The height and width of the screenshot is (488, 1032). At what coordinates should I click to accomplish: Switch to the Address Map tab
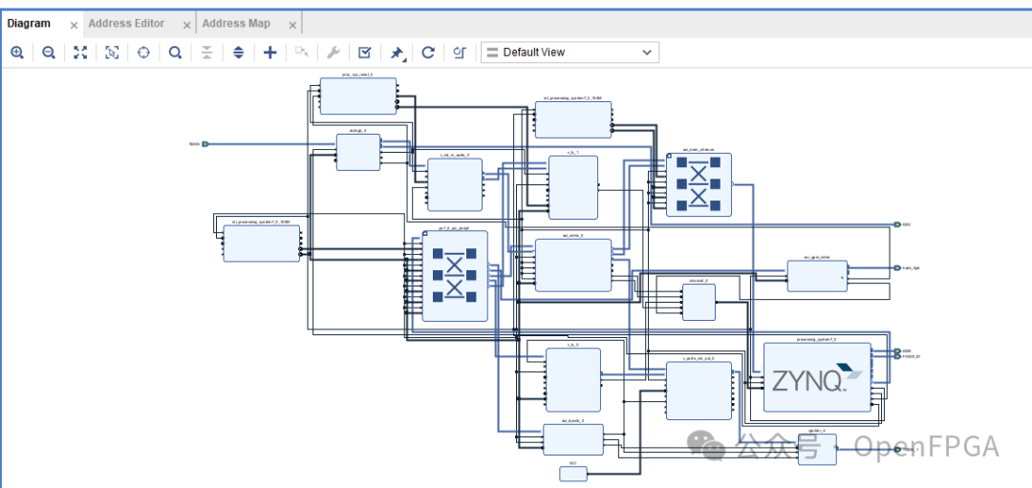(x=236, y=23)
